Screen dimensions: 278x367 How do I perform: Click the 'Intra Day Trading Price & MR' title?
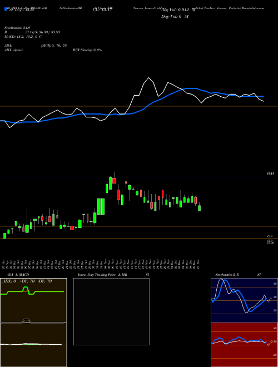[x=103, y=275]
